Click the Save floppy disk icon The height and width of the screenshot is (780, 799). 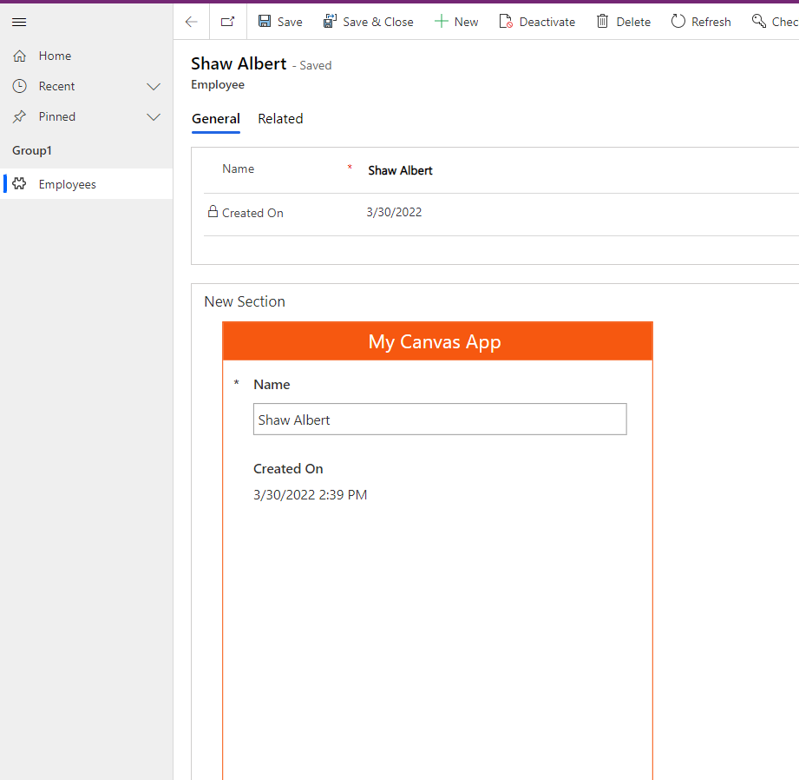click(265, 22)
